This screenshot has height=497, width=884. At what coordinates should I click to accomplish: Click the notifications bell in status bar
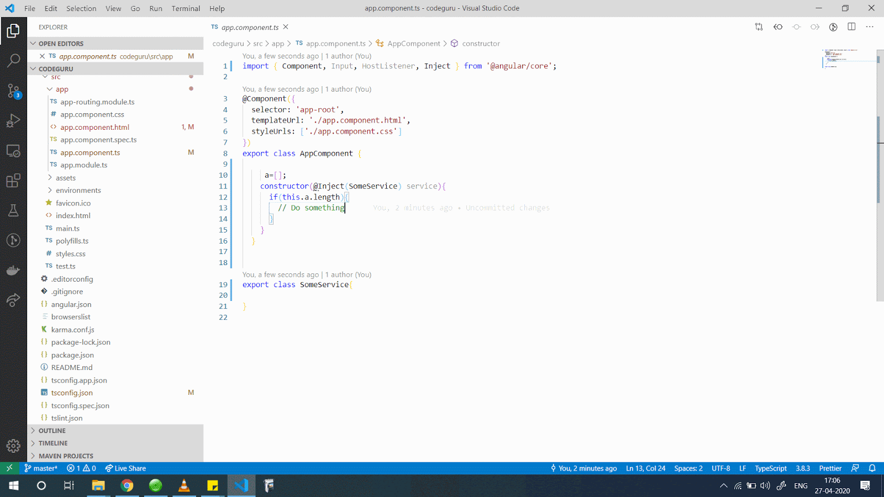(872, 468)
